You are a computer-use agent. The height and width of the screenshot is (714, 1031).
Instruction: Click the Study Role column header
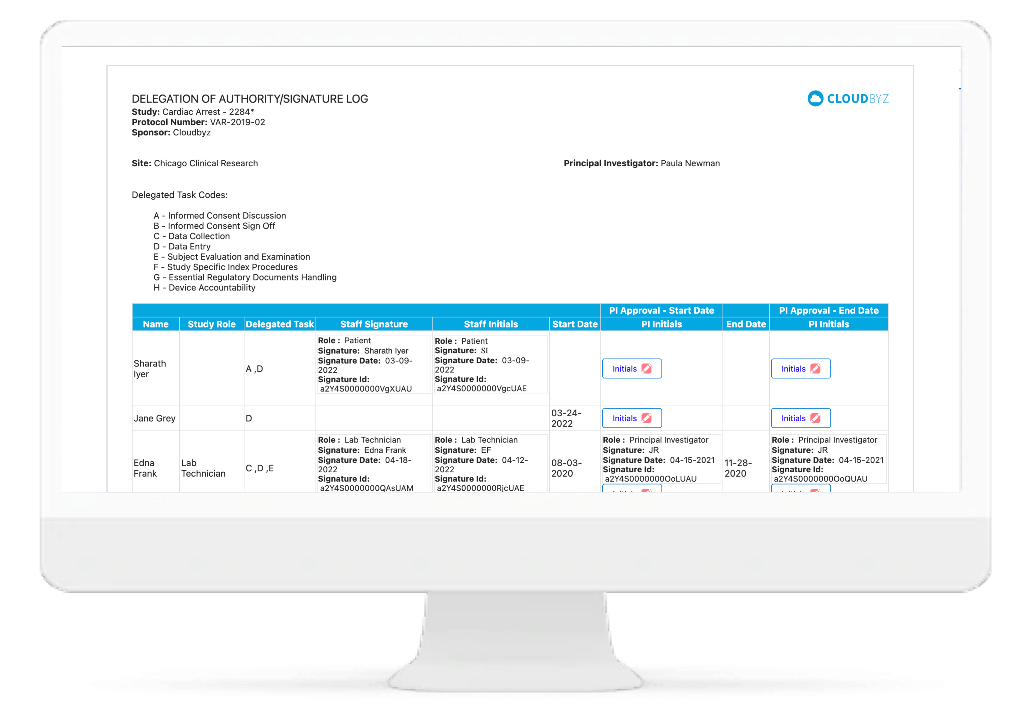coord(212,324)
